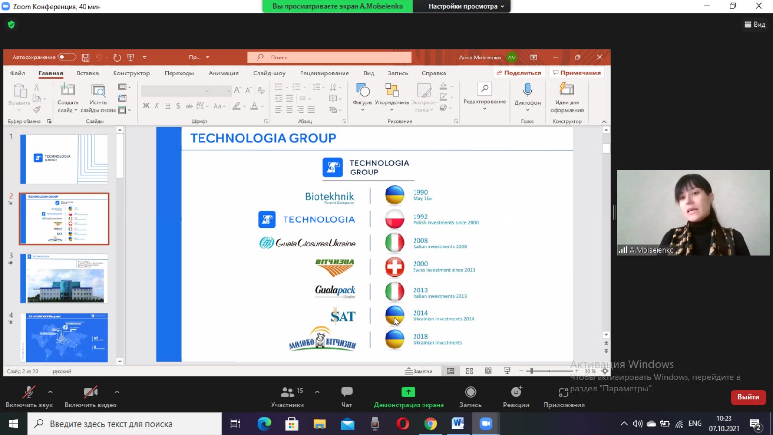773x435 pixels.
Task: Click the Фигуры shapes icon
Action: 362,90
